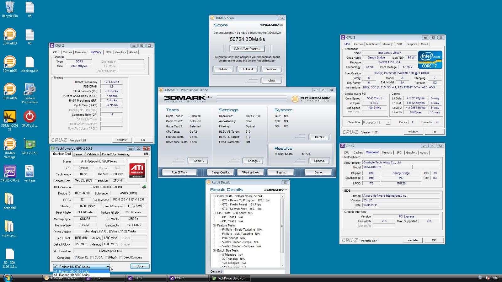502x282 pixels.
Task: Select the second ATI Radeon HD 5800 Series option
Action: pyautogui.click(x=81, y=275)
